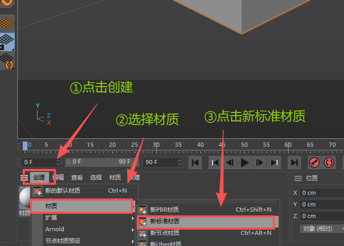The height and width of the screenshot is (246, 344).
Task: Select 新节点材质 from submenu
Action: pyautogui.click(x=208, y=233)
